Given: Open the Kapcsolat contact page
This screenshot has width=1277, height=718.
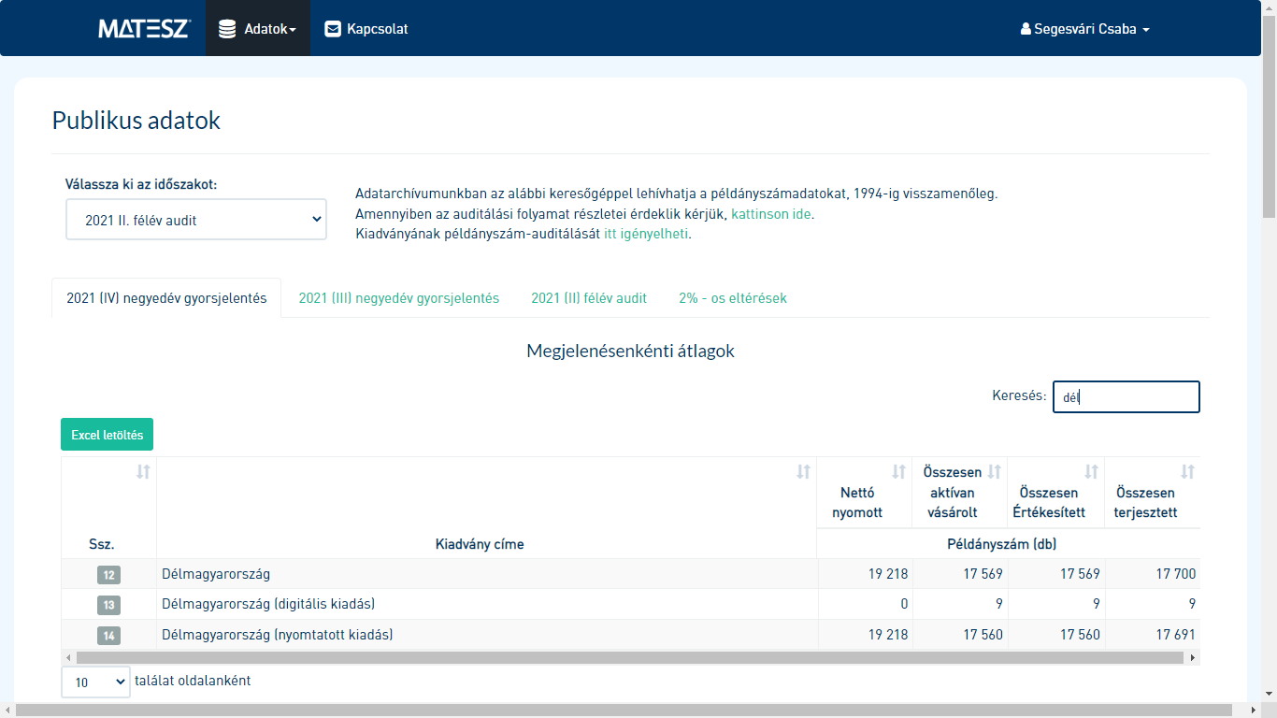Looking at the screenshot, I should (x=366, y=29).
